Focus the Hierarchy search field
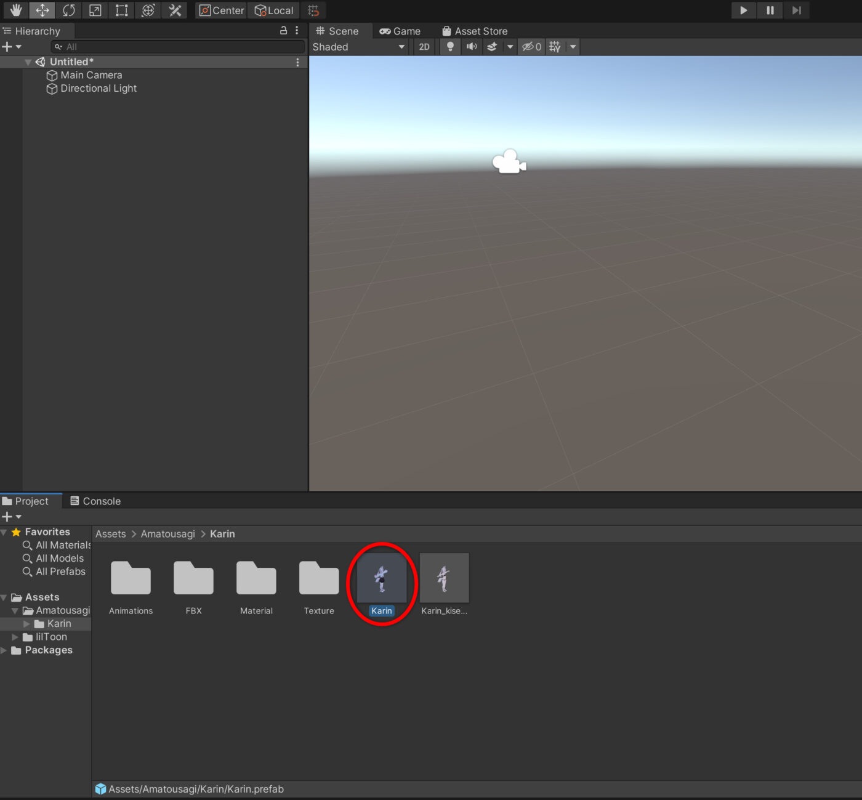 pyautogui.click(x=178, y=47)
